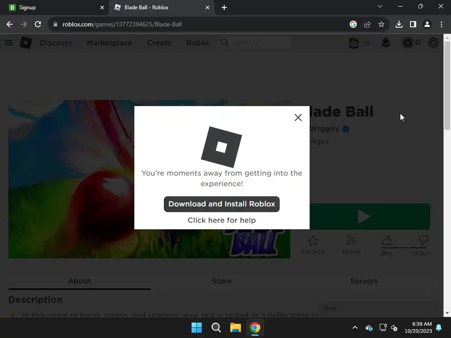Image resolution: width=451 pixels, height=338 pixels.
Task: Open File Explorer from the taskbar
Action: (236, 327)
